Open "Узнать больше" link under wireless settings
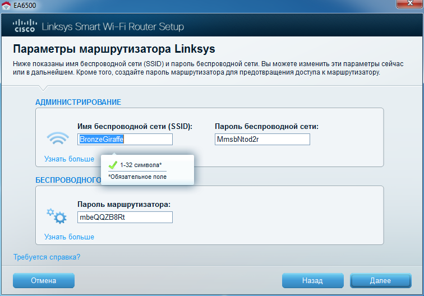The width and height of the screenshot is (424, 296). [69, 159]
